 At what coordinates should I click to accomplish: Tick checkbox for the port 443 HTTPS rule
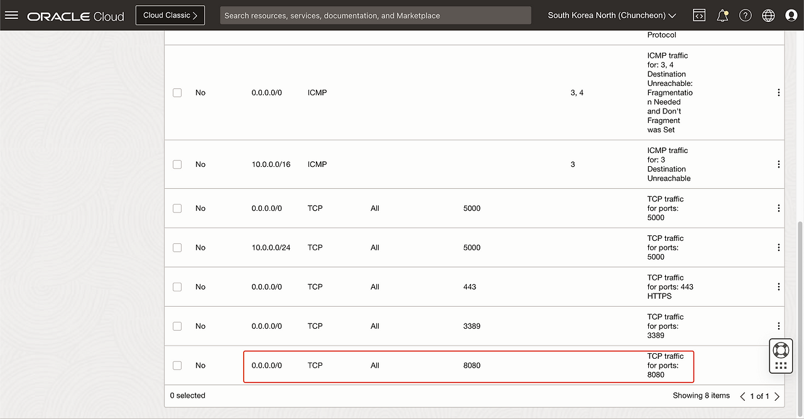tap(177, 287)
